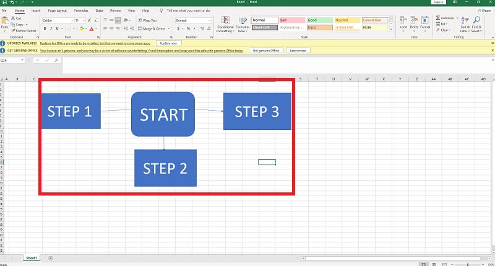Open the Fill dropdown in Editing
Screen dimensions: 495x266
point(442,24)
